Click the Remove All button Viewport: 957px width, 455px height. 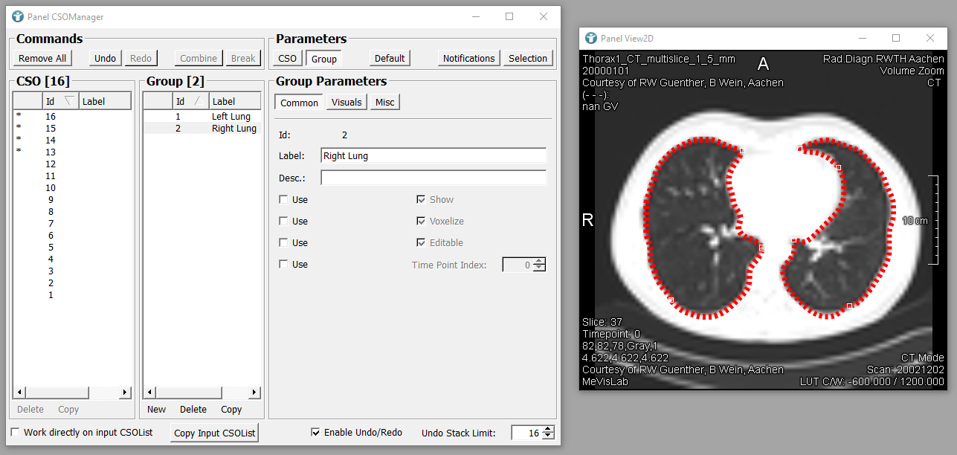(42, 58)
